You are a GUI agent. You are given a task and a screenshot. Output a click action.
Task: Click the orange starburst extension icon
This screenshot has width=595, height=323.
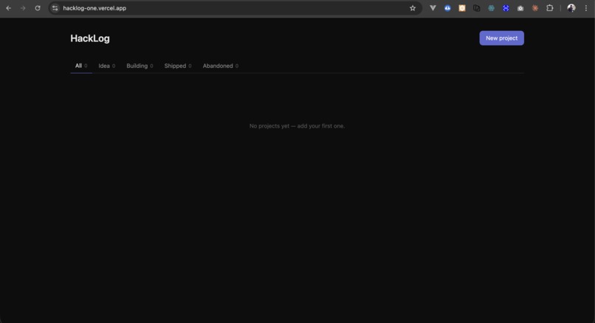(x=535, y=8)
